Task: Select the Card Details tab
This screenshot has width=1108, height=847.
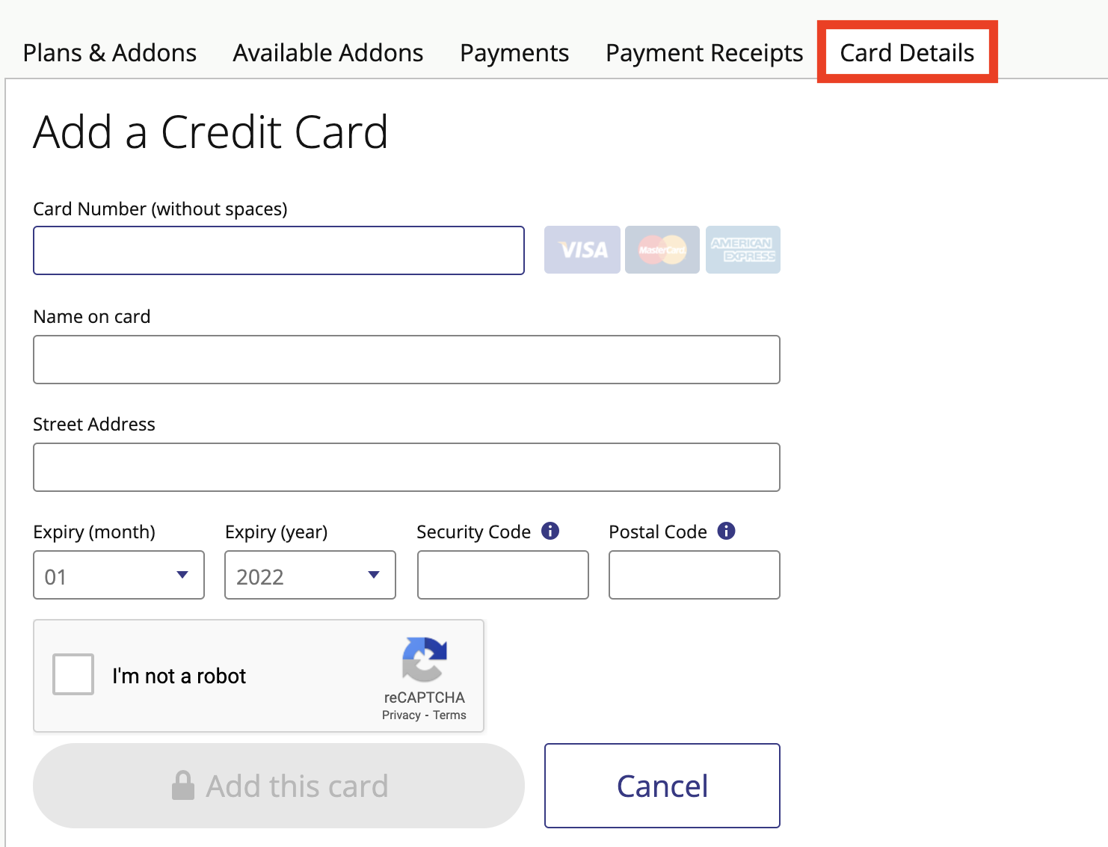Action: 907,53
